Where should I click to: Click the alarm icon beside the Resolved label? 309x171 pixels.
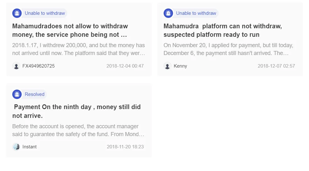point(17,94)
